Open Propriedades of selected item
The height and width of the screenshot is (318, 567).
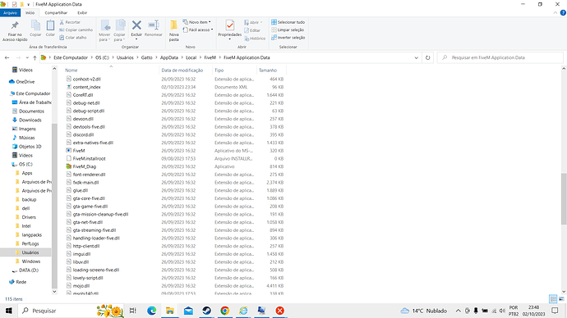(229, 30)
